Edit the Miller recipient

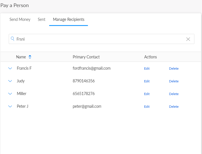(x=147, y=94)
